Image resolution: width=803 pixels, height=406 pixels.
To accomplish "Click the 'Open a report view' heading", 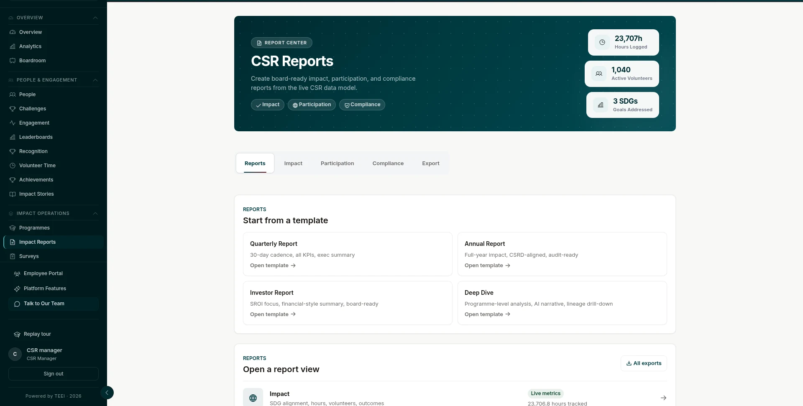I will pyautogui.click(x=281, y=369).
